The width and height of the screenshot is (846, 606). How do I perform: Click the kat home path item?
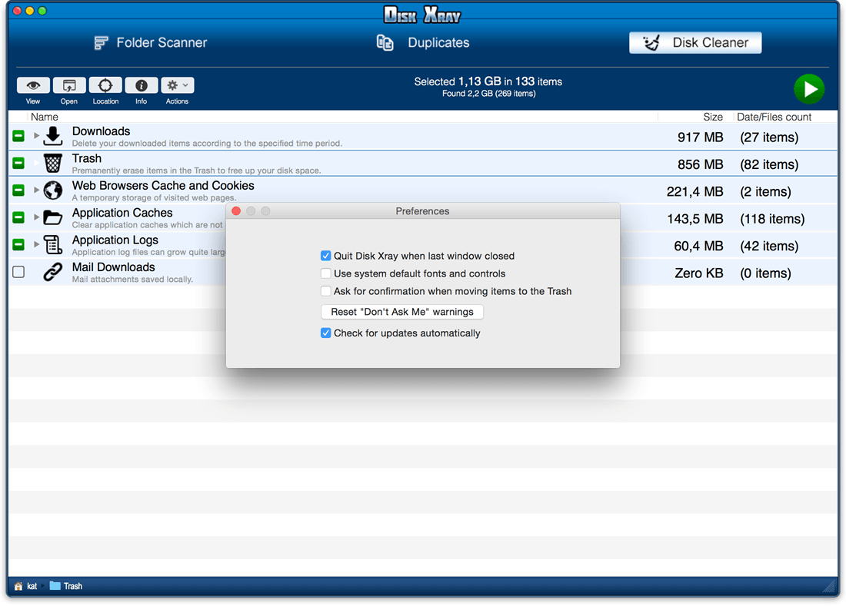(26, 586)
